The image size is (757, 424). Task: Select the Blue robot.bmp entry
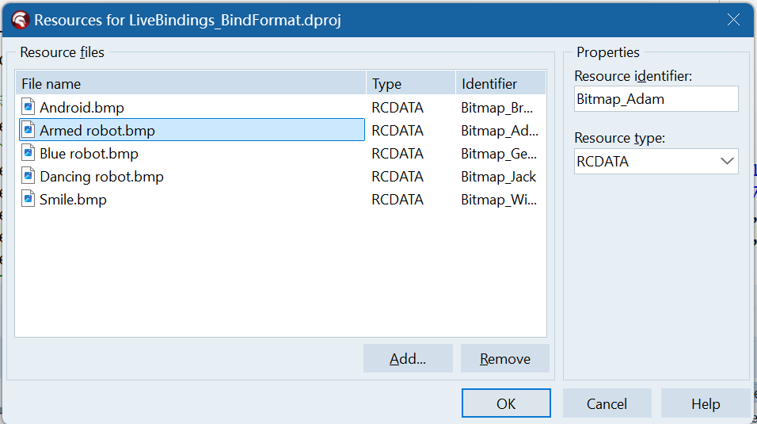(x=89, y=153)
